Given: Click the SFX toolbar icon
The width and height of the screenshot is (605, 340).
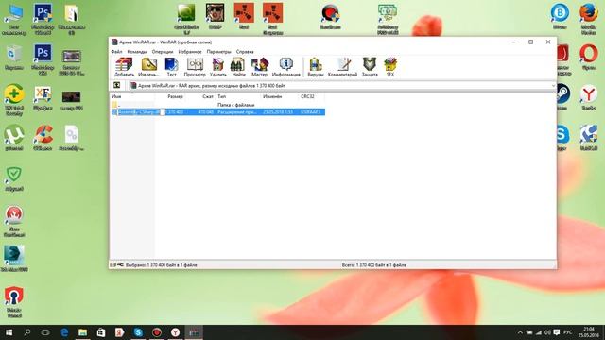Looking at the screenshot, I should (390, 67).
